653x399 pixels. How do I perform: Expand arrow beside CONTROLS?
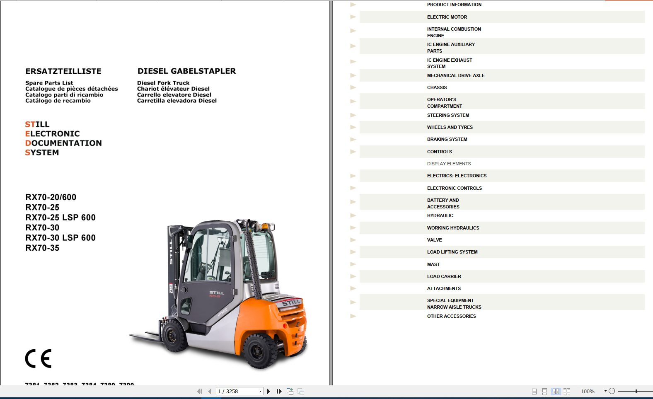click(353, 152)
